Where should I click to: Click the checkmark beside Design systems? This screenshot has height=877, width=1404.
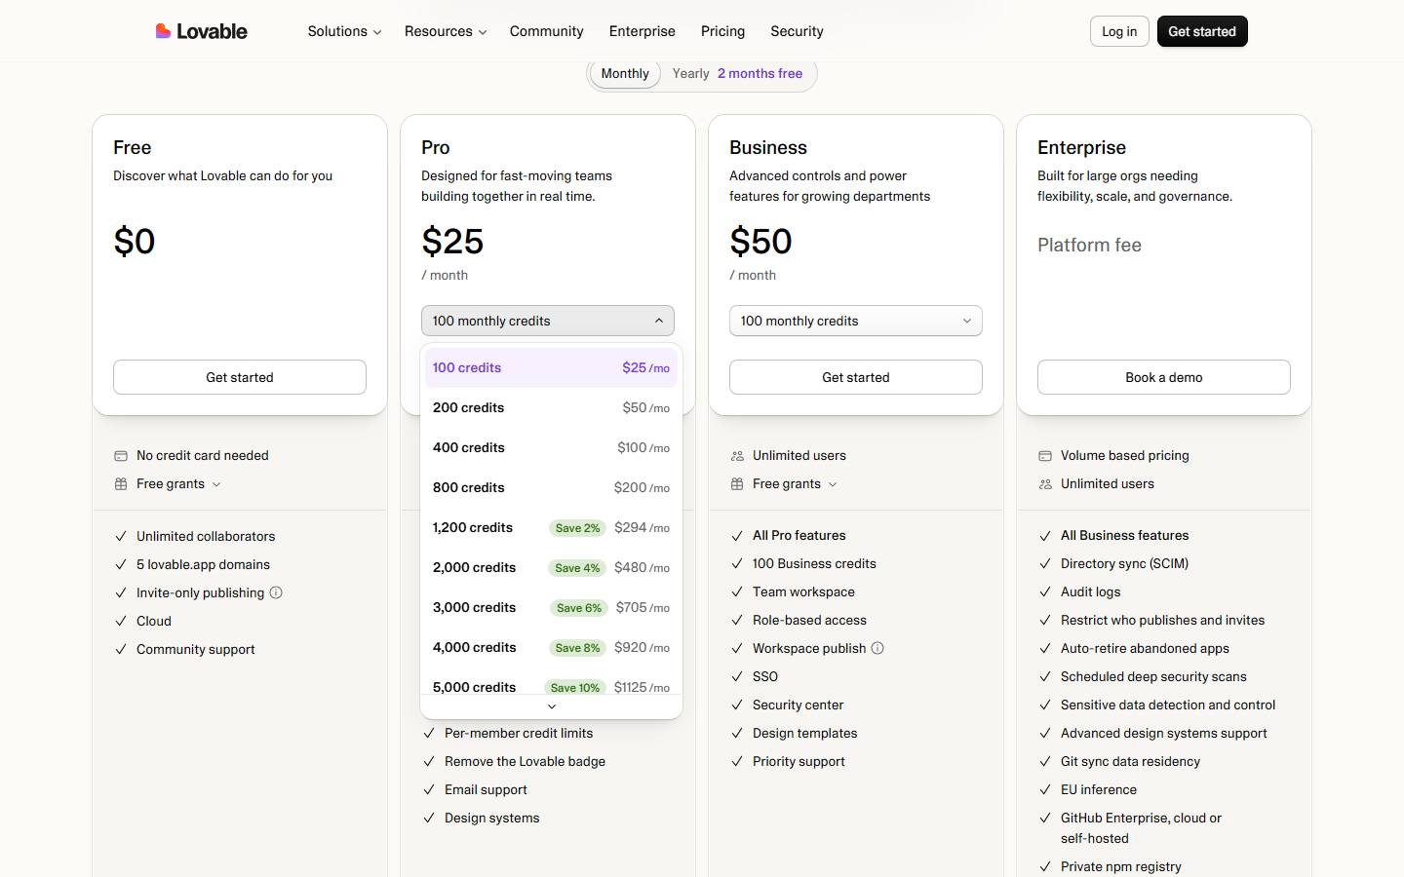click(x=429, y=818)
